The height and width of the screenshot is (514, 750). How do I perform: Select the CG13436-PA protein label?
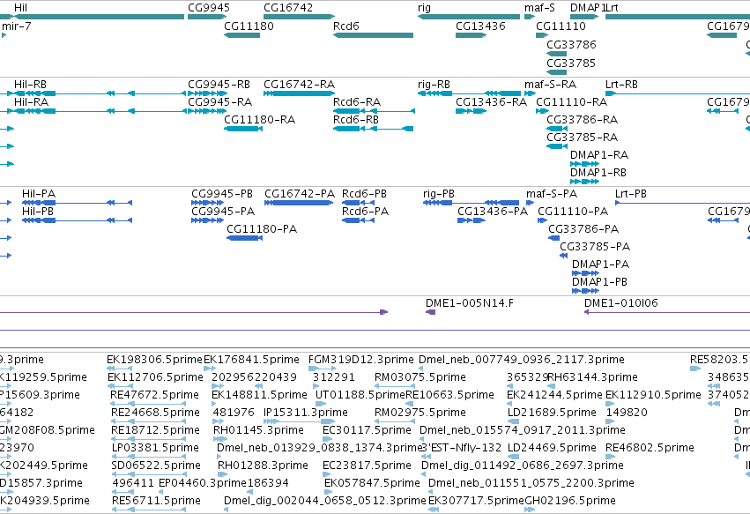[493, 212]
